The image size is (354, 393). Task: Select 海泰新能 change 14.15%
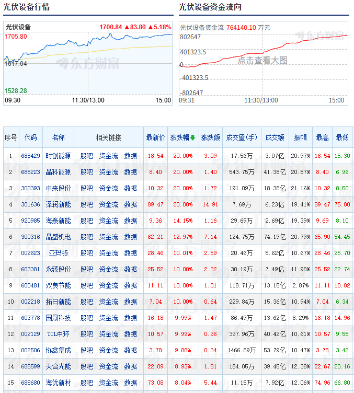point(183,221)
